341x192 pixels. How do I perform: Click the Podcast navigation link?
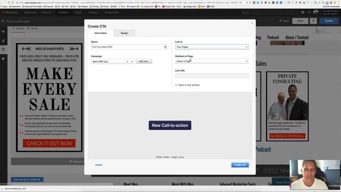pyautogui.click(x=273, y=37)
